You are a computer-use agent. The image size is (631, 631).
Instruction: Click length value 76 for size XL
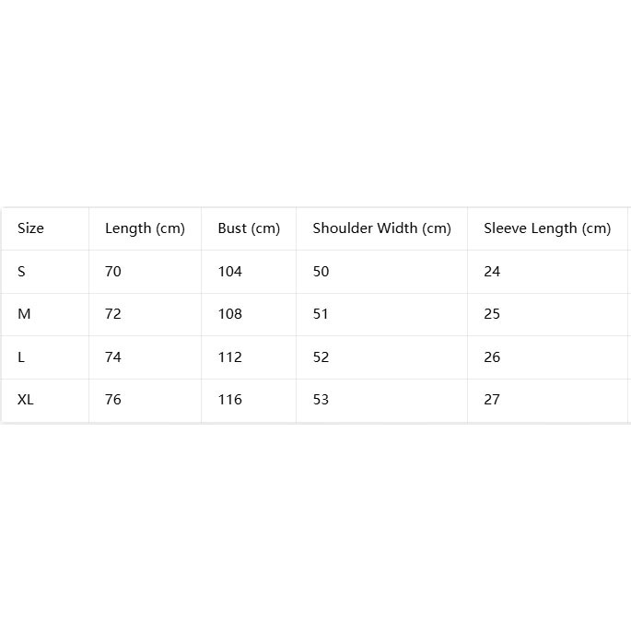click(x=113, y=400)
